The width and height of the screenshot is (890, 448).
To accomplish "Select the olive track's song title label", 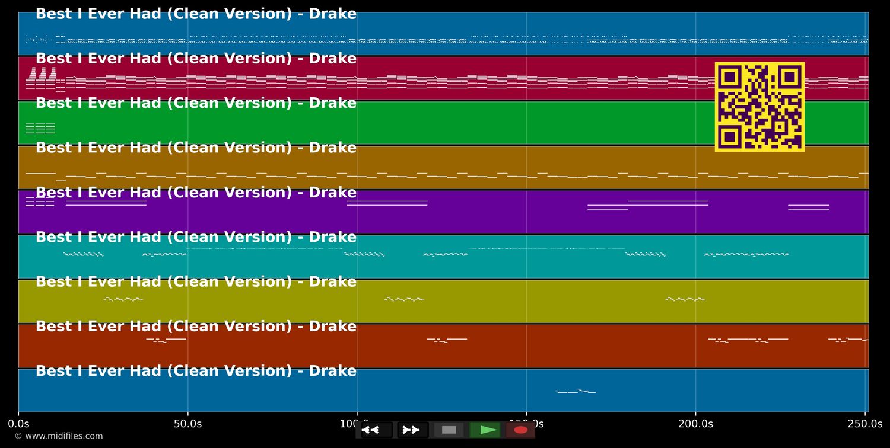I will click(196, 281).
